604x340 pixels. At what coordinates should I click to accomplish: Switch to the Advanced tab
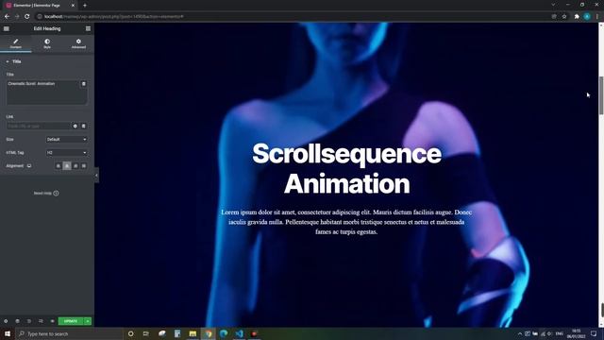coord(78,43)
